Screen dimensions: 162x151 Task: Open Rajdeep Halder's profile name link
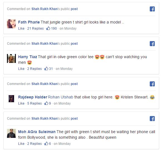(x=33, y=97)
